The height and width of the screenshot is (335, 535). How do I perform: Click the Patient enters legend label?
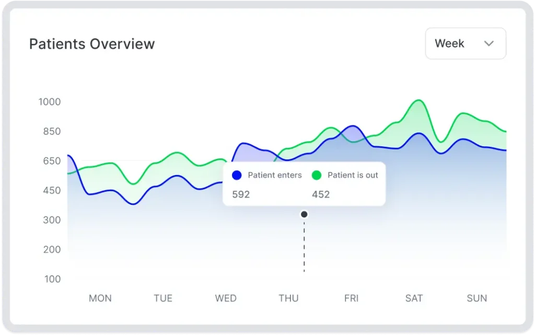pos(275,176)
